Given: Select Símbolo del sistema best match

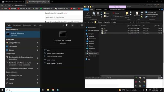Looking at the screenshot, I should pos(23,34).
